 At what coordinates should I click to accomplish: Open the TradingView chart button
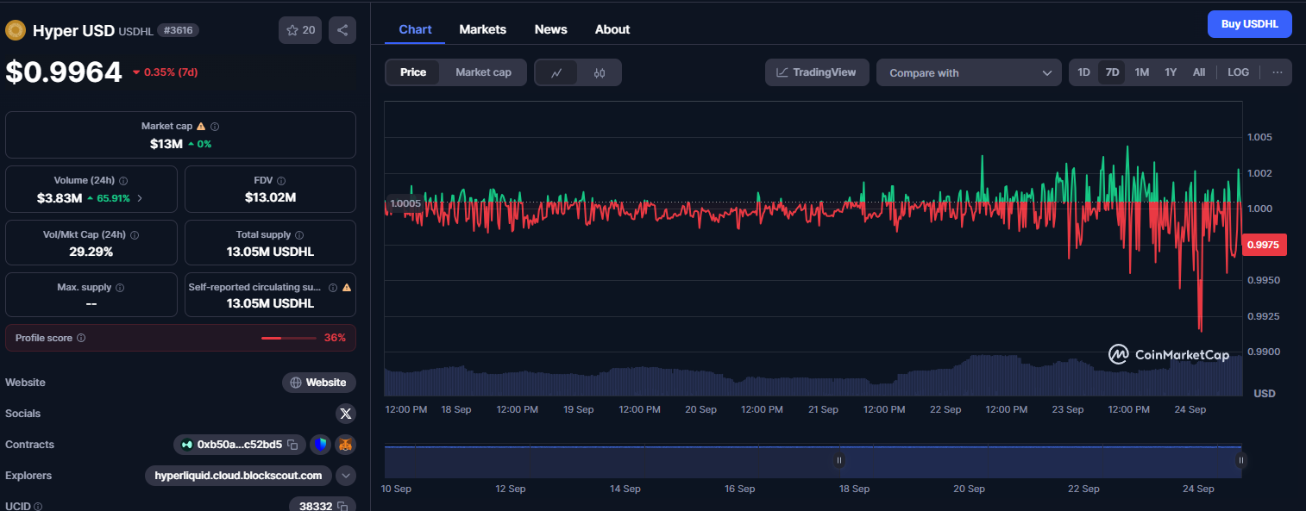click(816, 72)
